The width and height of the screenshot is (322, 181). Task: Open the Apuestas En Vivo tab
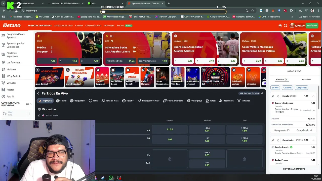pyautogui.click(x=63, y=26)
